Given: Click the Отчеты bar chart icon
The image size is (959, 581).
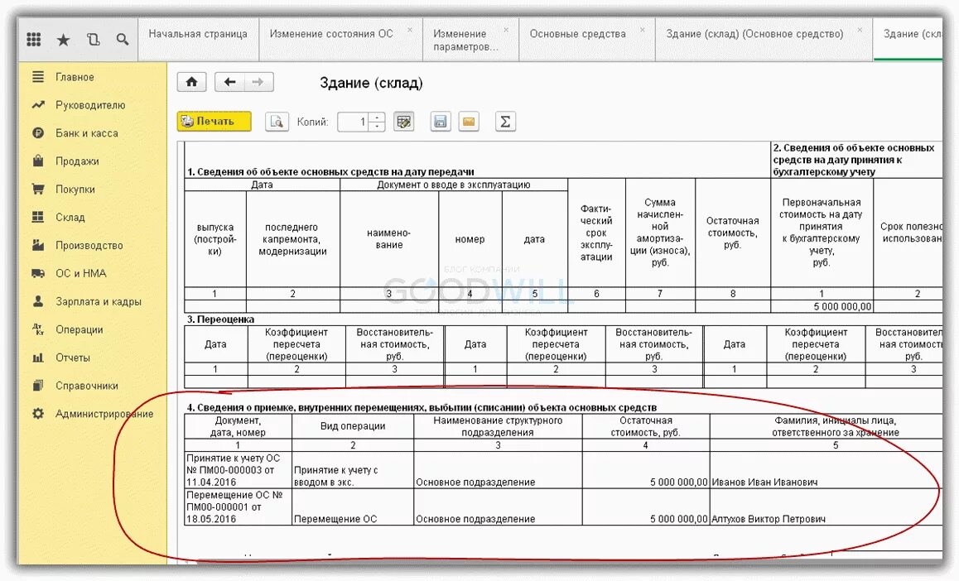Looking at the screenshot, I should [x=38, y=358].
